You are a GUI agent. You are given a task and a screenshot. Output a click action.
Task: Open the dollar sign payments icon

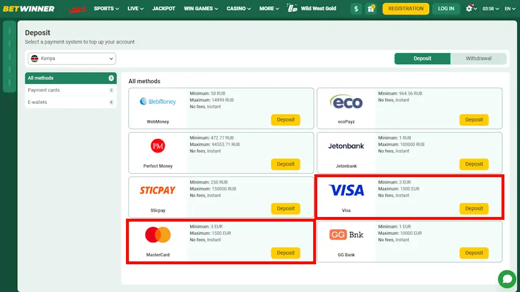point(356,9)
